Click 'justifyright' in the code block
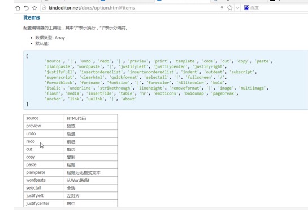308x210 pixels. click(209, 66)
